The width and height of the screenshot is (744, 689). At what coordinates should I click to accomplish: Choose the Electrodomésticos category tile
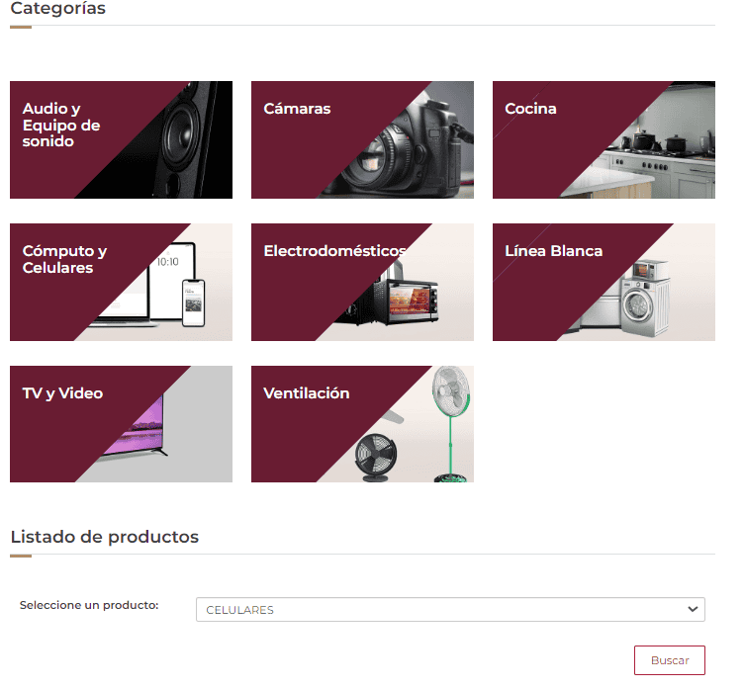[x=362, y=282]
